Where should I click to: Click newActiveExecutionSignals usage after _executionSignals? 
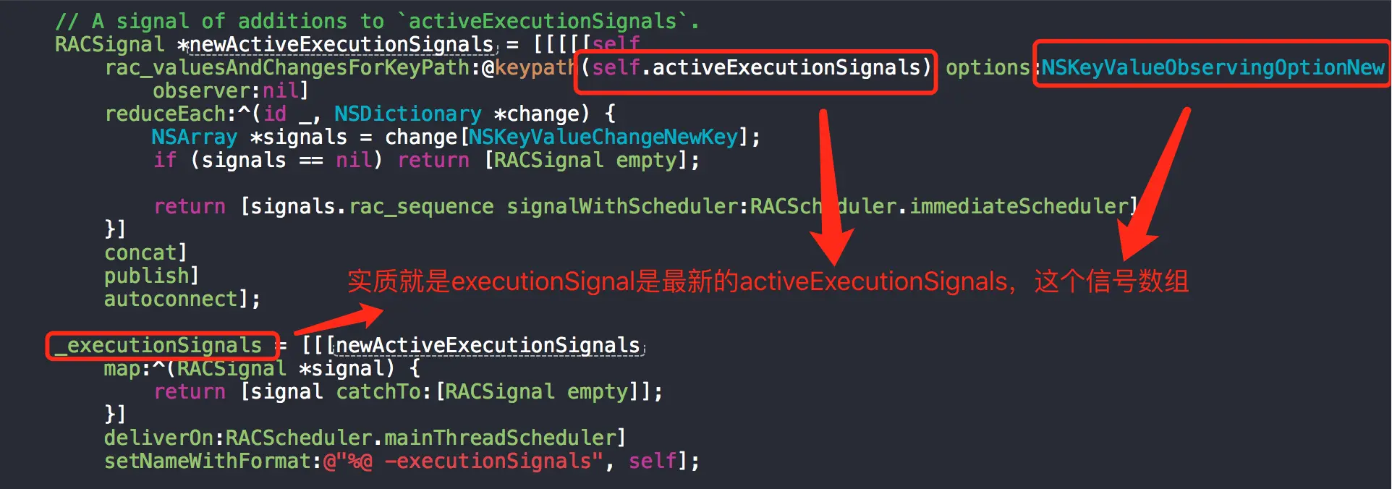click(x=488, y=346)
